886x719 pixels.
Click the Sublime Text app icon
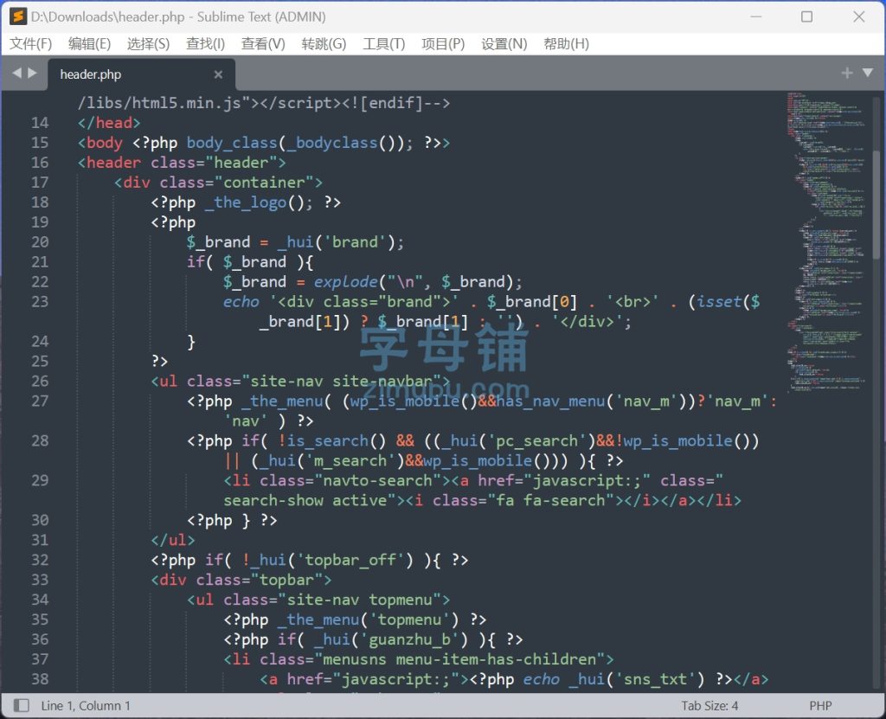coord(18,16)
